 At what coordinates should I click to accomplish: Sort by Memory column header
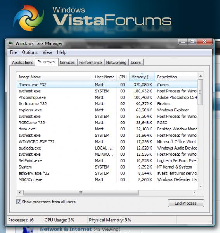point(142,77)
